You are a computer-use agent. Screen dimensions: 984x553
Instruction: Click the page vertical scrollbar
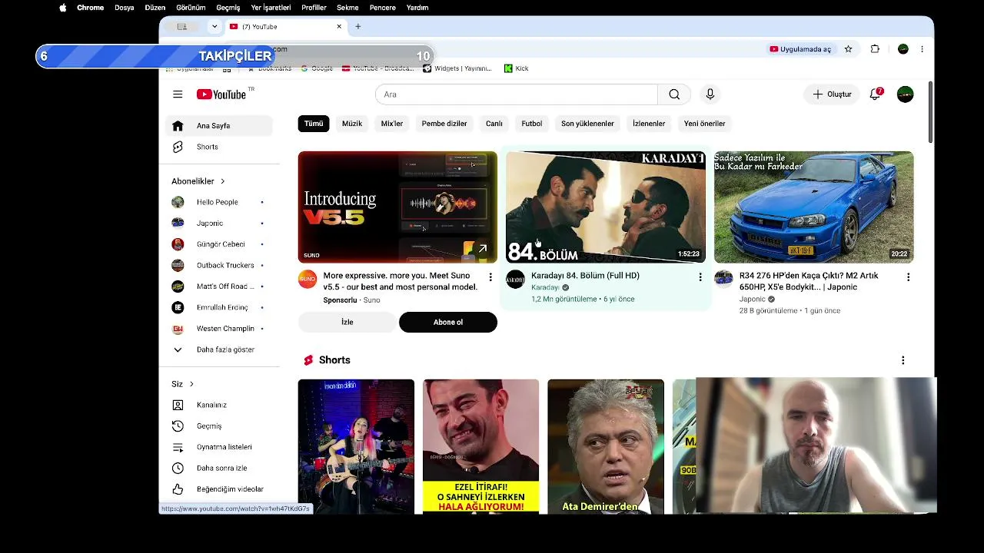pos(930,112)
